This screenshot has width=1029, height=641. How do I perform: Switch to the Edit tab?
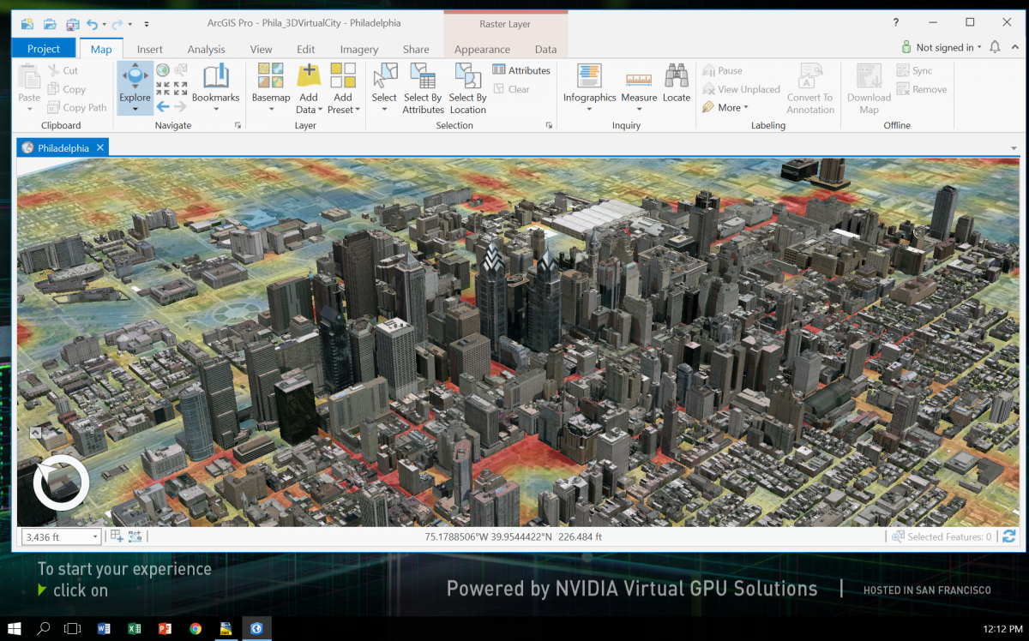tap(305, 49)
